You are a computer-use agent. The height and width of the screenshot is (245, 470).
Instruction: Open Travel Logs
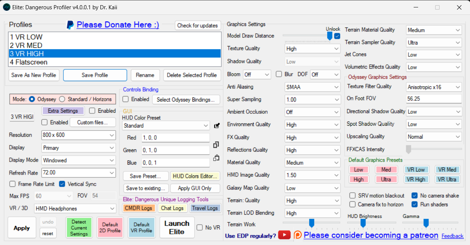(x=205, y=208)
